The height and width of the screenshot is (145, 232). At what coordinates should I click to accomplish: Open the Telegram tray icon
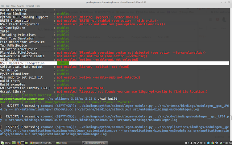coord(208,143)
